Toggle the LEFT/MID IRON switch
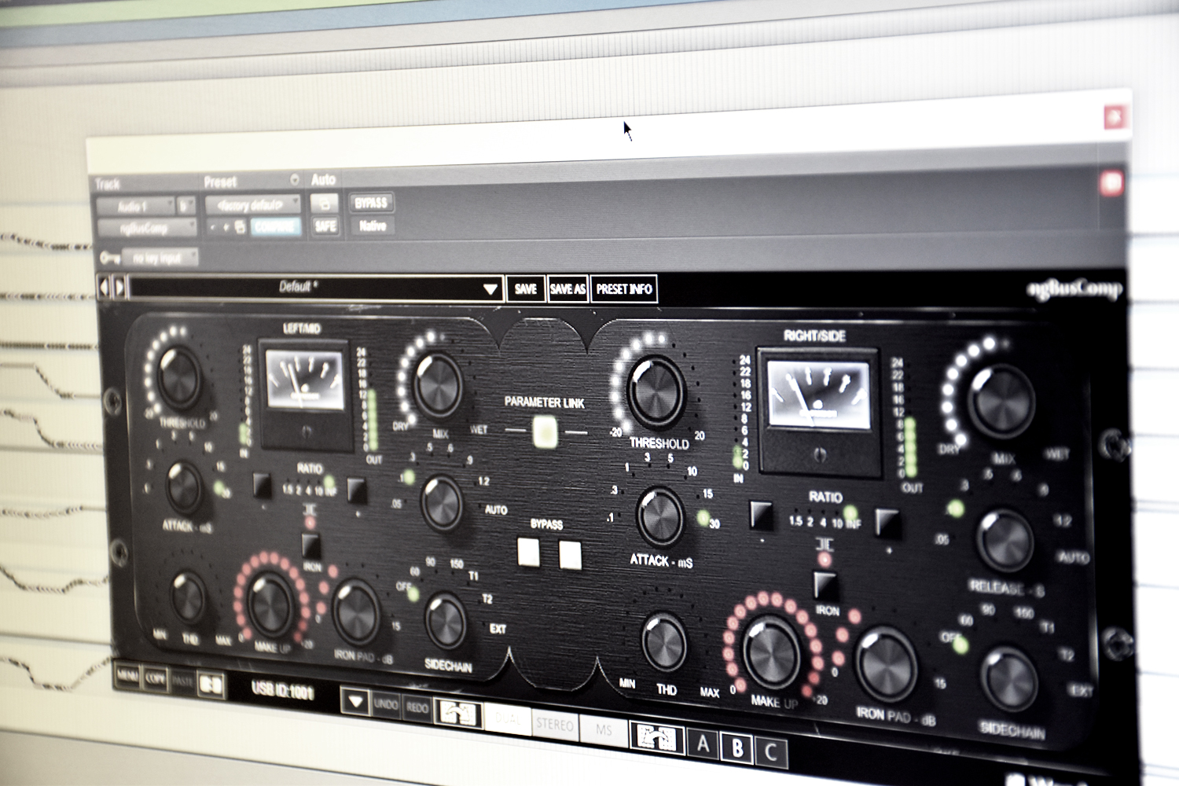This screenshot has width=1179, height=786. click(310, 545)
